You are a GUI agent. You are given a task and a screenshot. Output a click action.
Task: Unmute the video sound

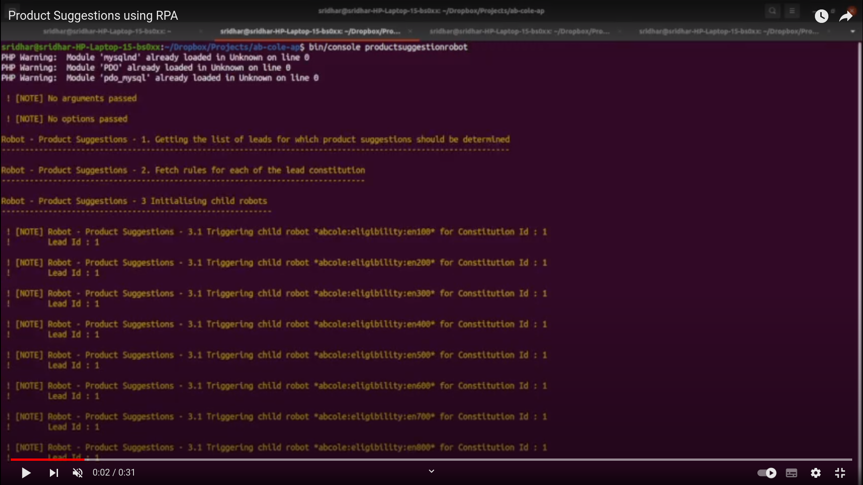(78, 473)
